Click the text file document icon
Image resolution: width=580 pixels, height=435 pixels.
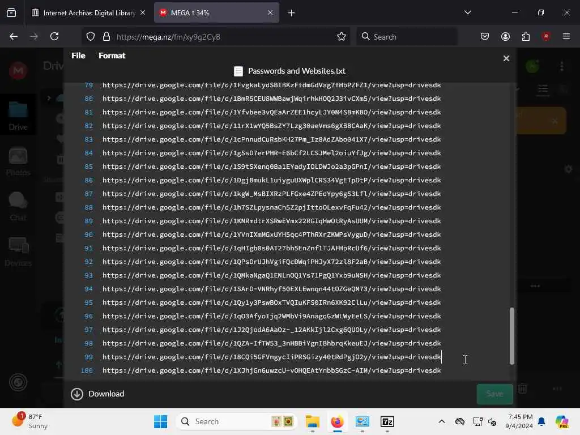click(238, 71)
